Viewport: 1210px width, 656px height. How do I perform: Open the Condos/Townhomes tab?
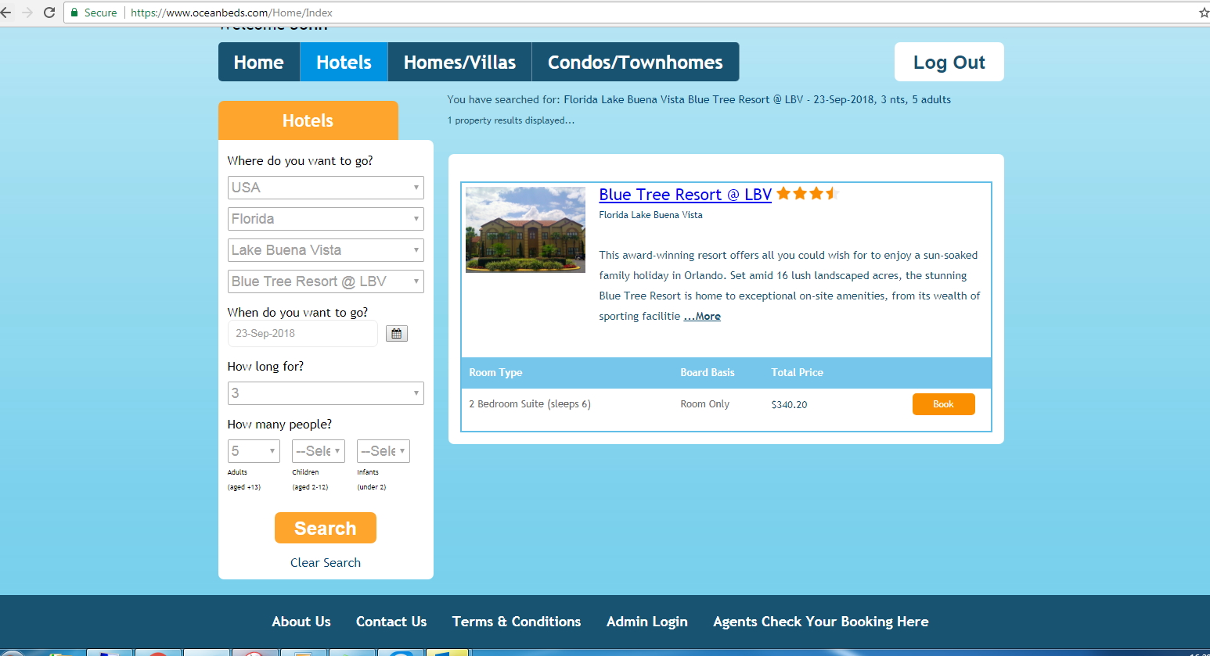(x=636, y=62)
